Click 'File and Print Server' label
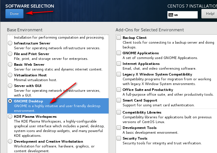This screenshot has width=217, height=153. 32,54
